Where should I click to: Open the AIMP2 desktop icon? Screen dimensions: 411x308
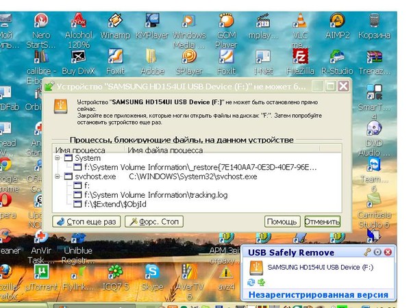pyautogui.click(x=337, y=26)
